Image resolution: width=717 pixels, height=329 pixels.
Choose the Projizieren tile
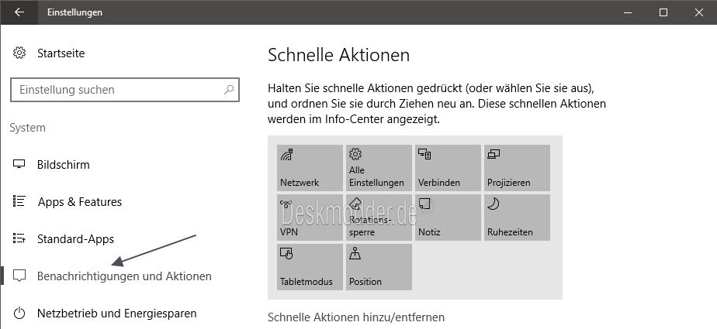click(x=517, y=168)
